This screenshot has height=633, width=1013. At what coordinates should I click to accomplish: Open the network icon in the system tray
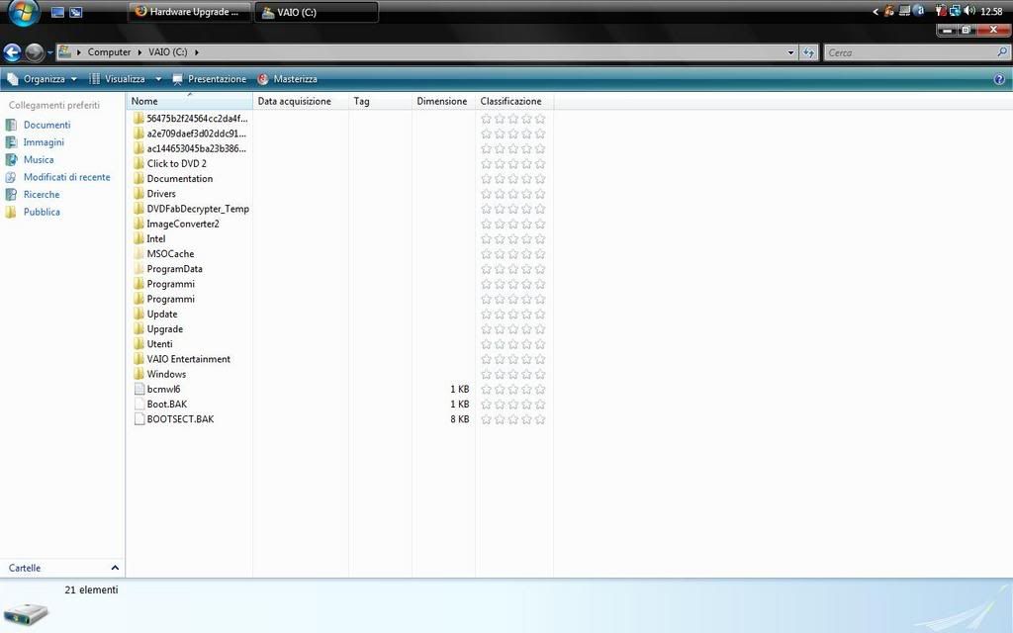pyautogui.click(x=955, y=10)
